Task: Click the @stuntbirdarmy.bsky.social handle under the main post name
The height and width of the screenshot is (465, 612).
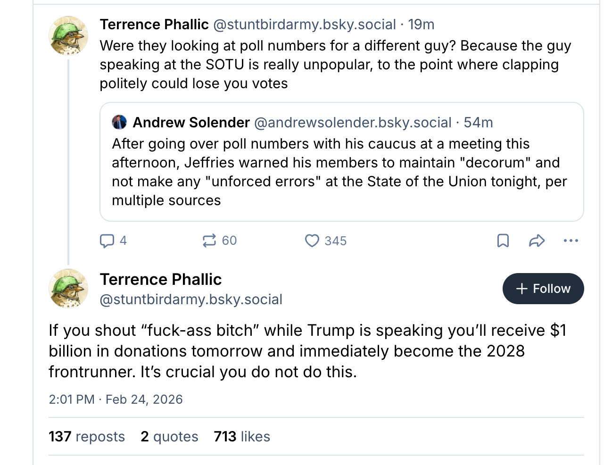Action: (191, 299)
